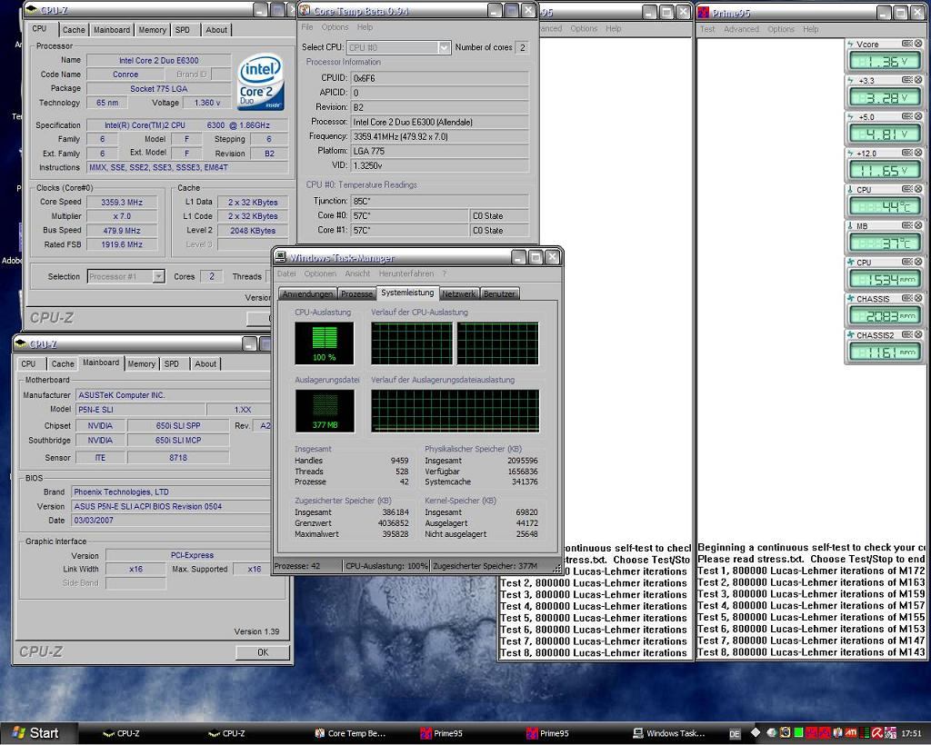Click the system clock showing 17:51
This screenshot has height=745, width=931.
[911, 734]
